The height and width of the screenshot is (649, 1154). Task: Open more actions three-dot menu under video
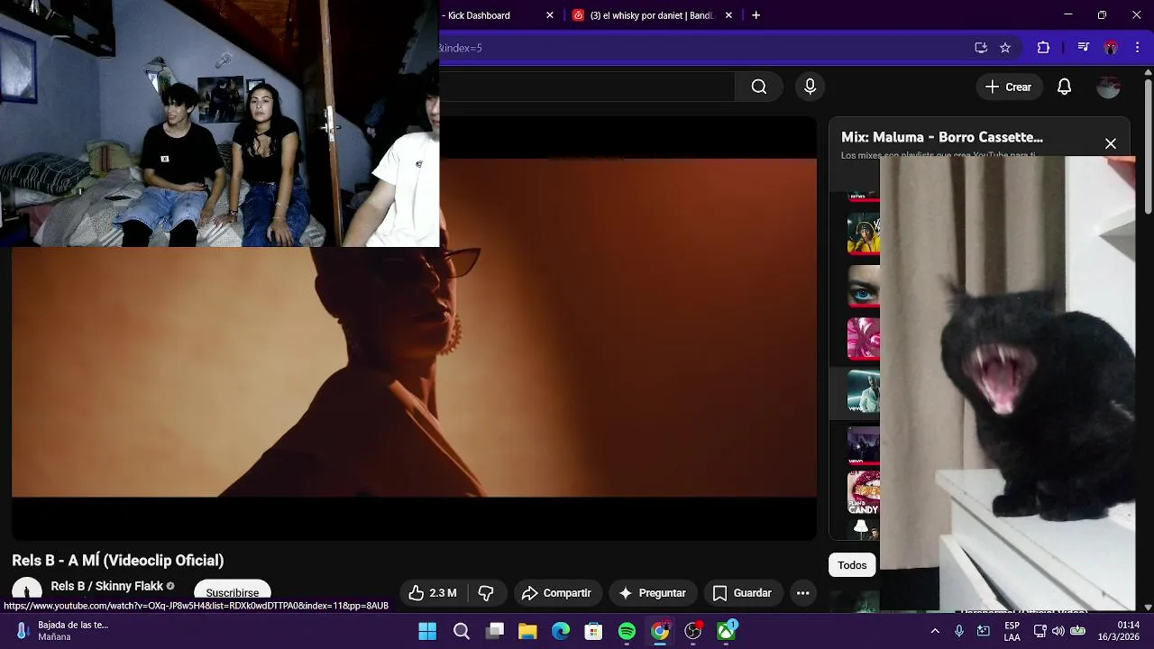click(802, 592)
